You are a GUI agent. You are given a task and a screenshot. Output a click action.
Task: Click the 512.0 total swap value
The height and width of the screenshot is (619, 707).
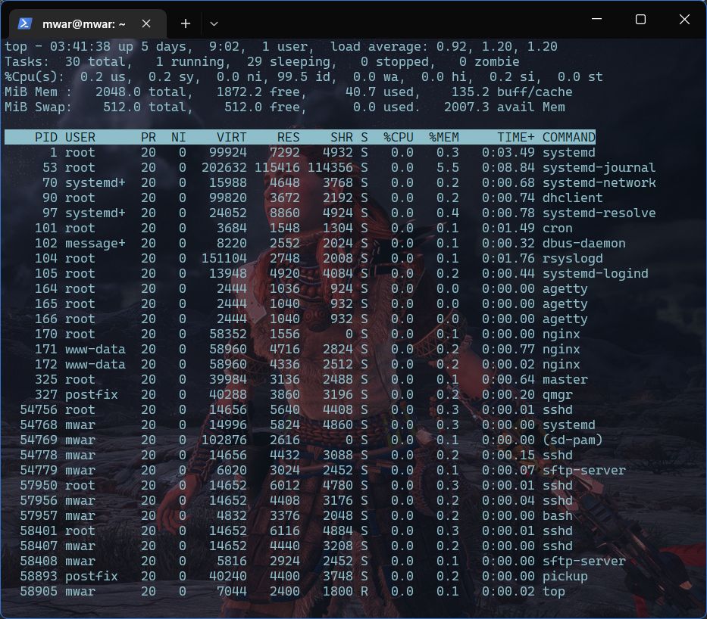122,107
